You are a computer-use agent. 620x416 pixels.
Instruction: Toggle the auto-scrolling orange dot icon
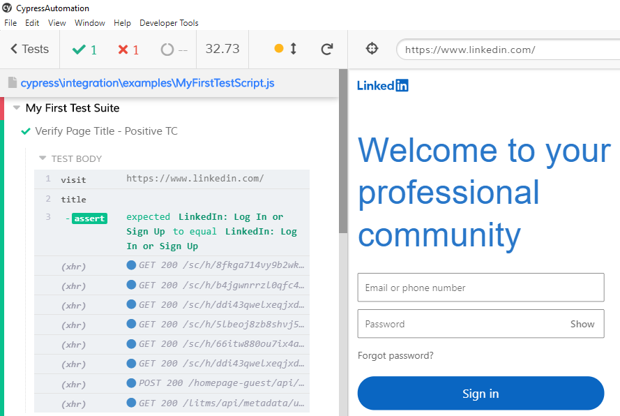279,48
